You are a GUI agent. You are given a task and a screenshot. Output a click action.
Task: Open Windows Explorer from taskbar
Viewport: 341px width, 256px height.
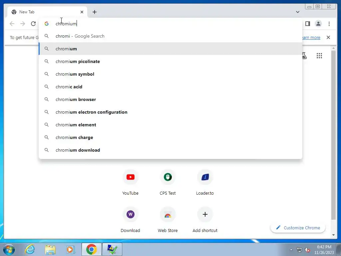tap(50, 249)
